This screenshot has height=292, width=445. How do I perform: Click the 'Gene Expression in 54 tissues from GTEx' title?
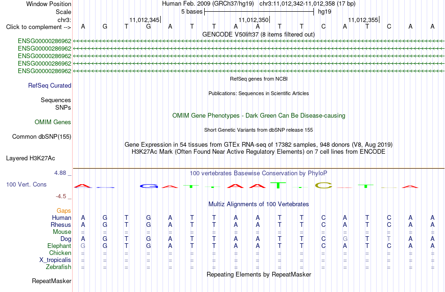coord(259,144)
